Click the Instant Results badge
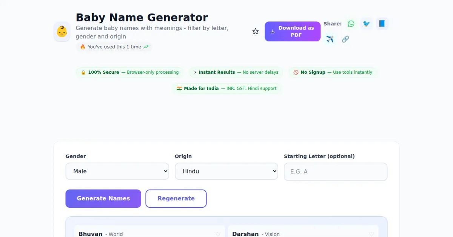The height and width of the screenshot is (237, 453). 236,72
